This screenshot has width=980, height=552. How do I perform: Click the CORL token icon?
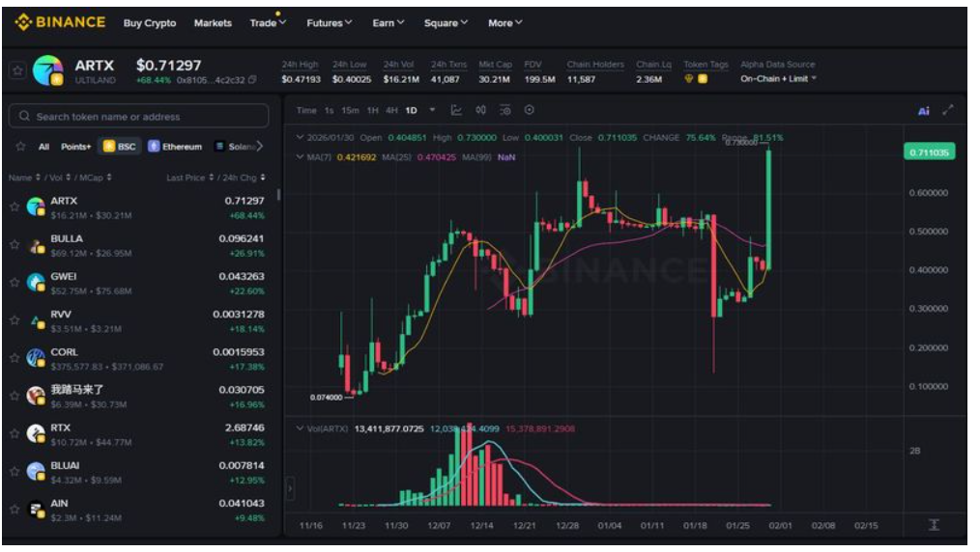tap(37, 358)
